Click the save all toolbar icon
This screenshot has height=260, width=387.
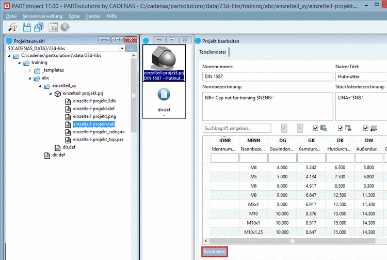click(x=38, y=27)
